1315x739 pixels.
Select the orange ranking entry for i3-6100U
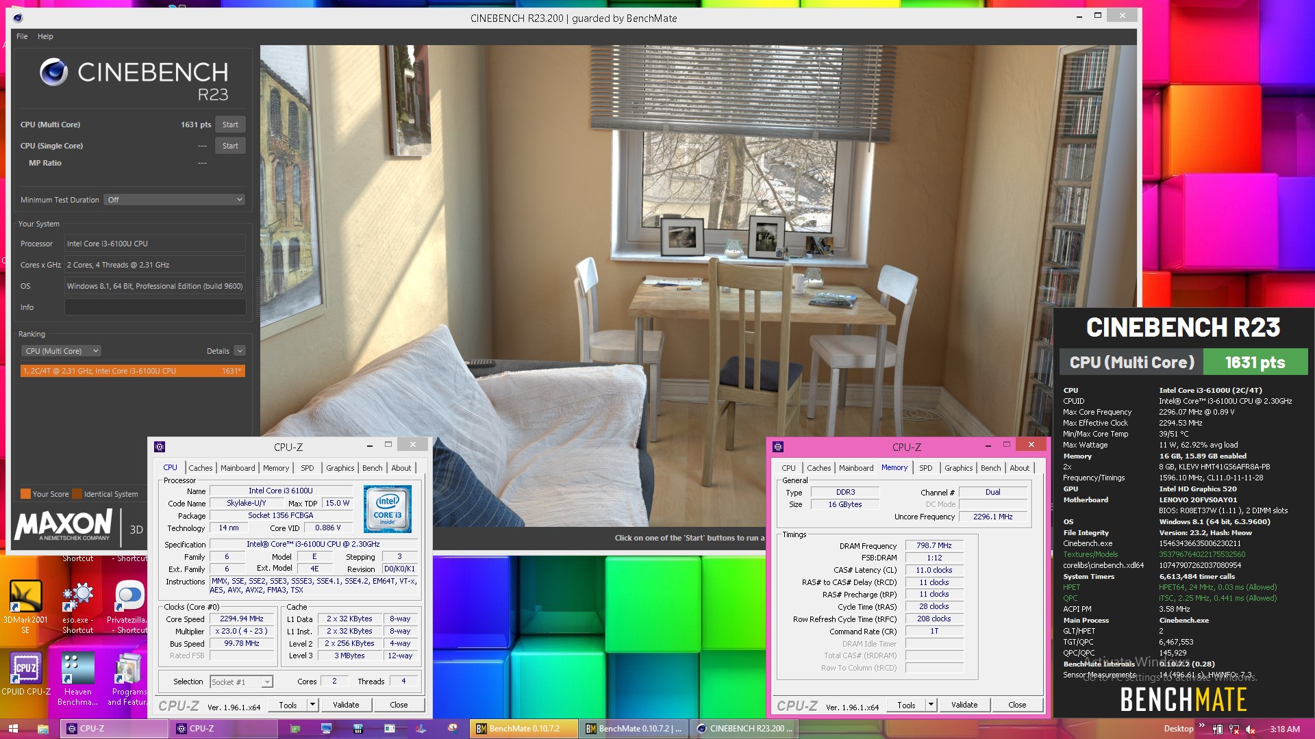tap(132, 371)
